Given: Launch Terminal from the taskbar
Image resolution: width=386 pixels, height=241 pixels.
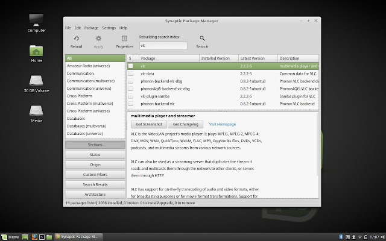Looking at the screenshot, I should coord(42,237).
